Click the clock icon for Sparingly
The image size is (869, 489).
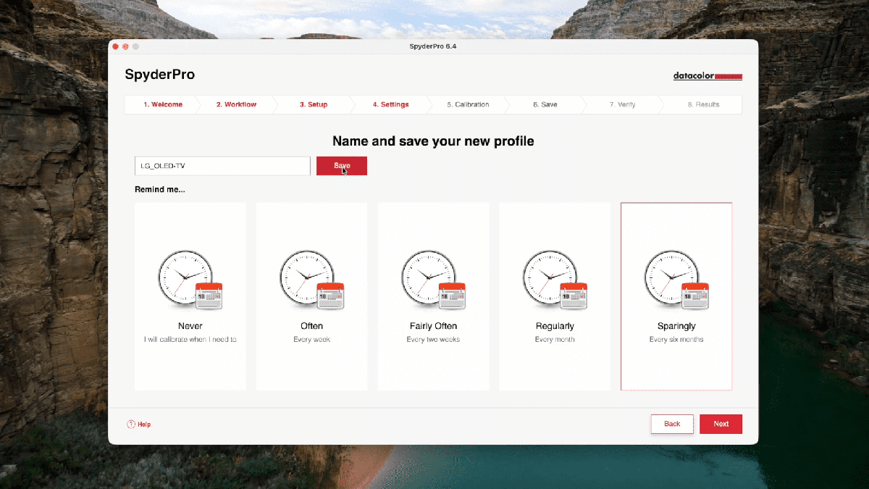676,280
